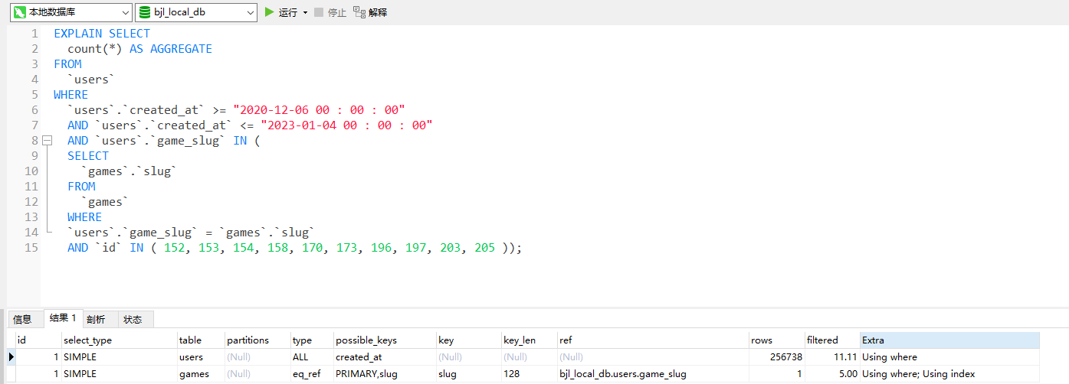Click the rows column header
Screen dimensions: 1069x384
tap(776, 340)
